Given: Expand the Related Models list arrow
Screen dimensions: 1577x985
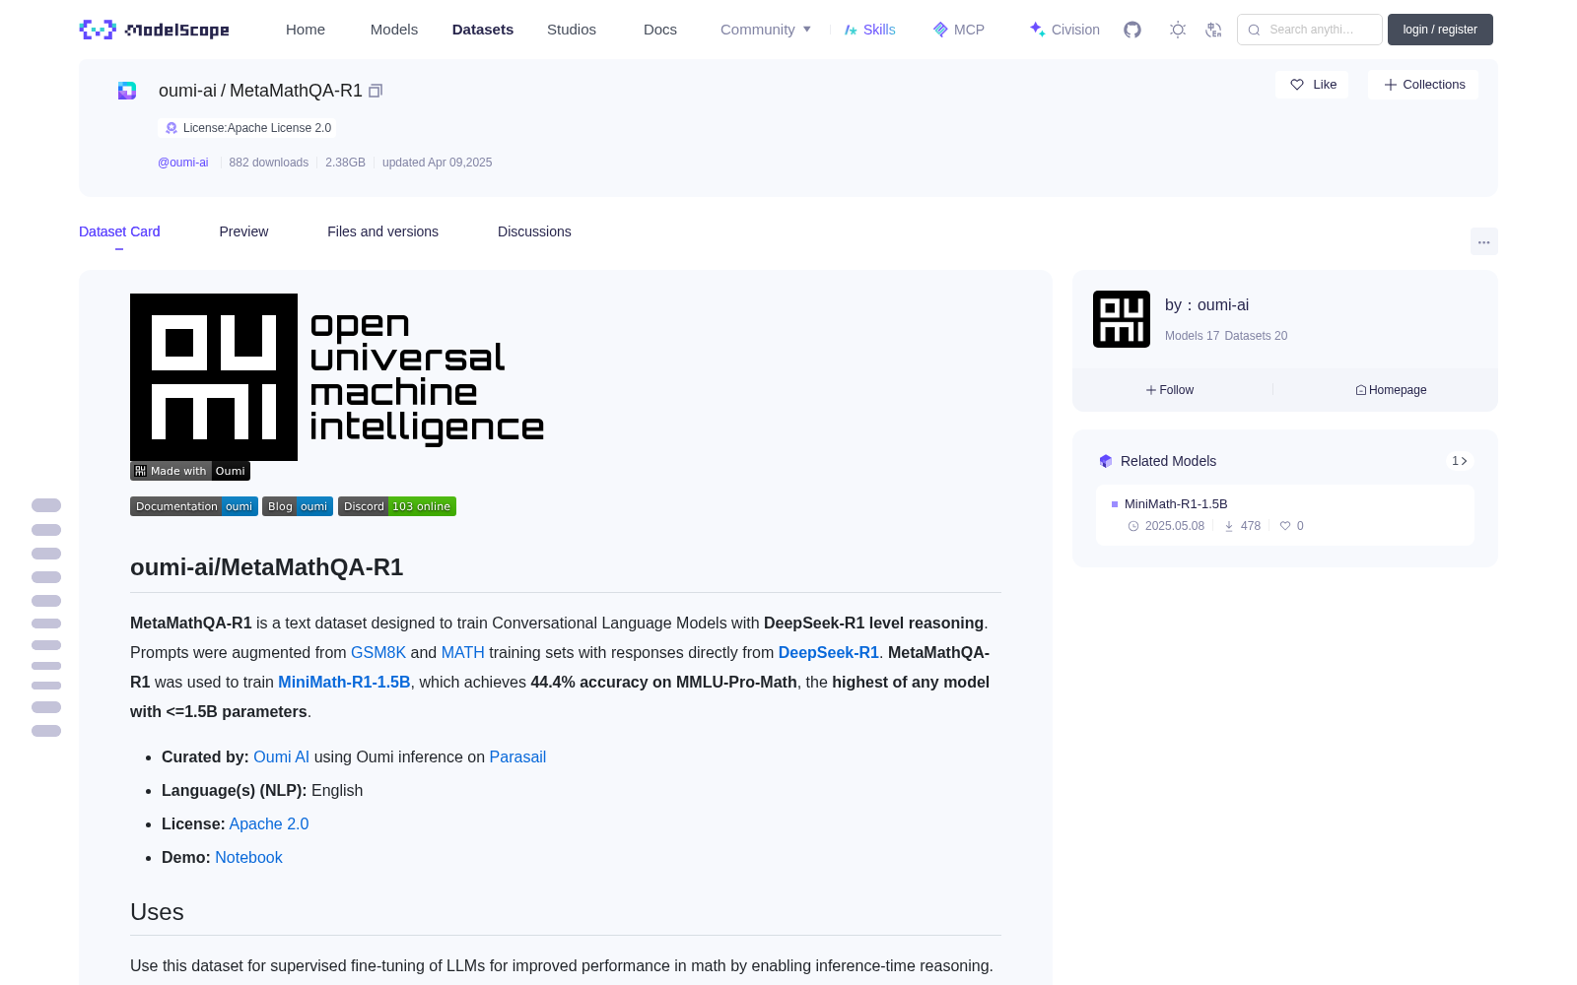Looking at the screenshot, I should (x=1460, y=461).
